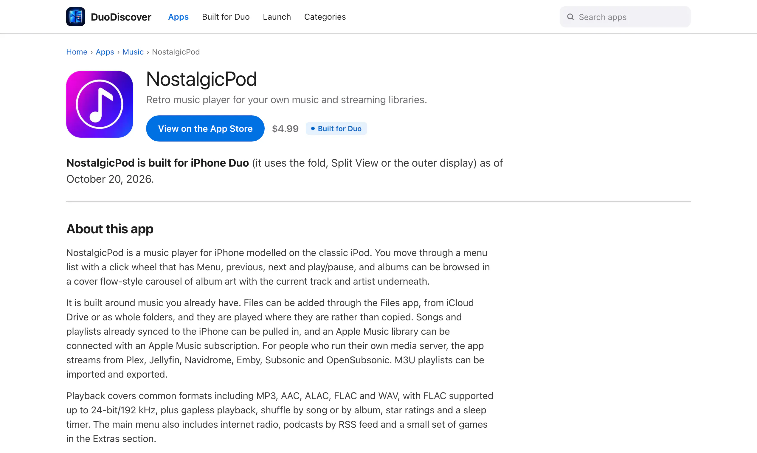Follow the Home breadcrumb link

[x=77, y=52]
